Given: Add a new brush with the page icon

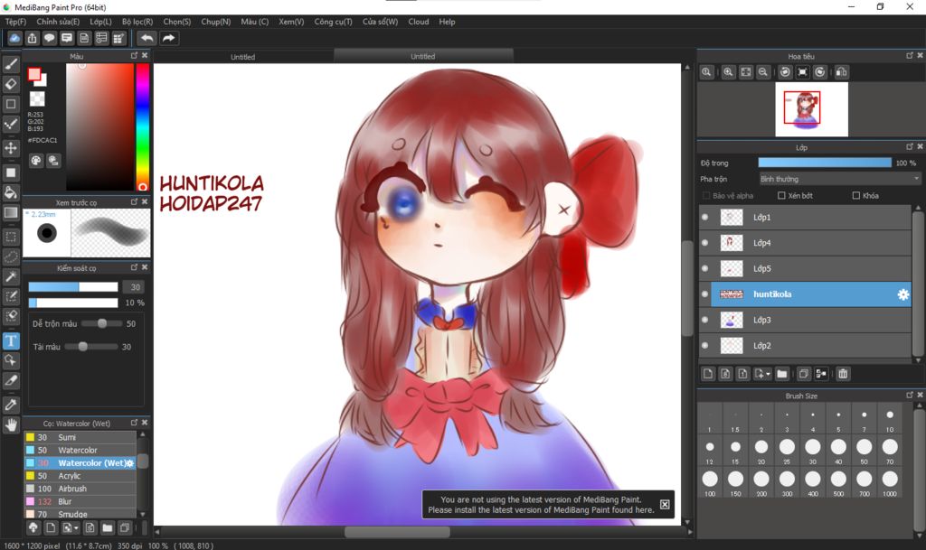Looking at the screenshot, I should (x=51, y=527).
